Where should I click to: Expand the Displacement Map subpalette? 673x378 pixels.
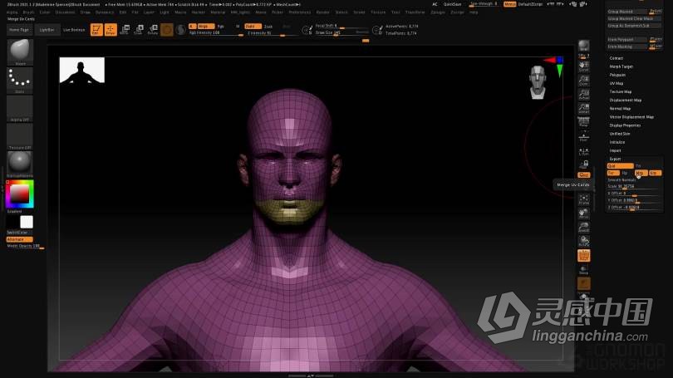(x=626, y=100)
